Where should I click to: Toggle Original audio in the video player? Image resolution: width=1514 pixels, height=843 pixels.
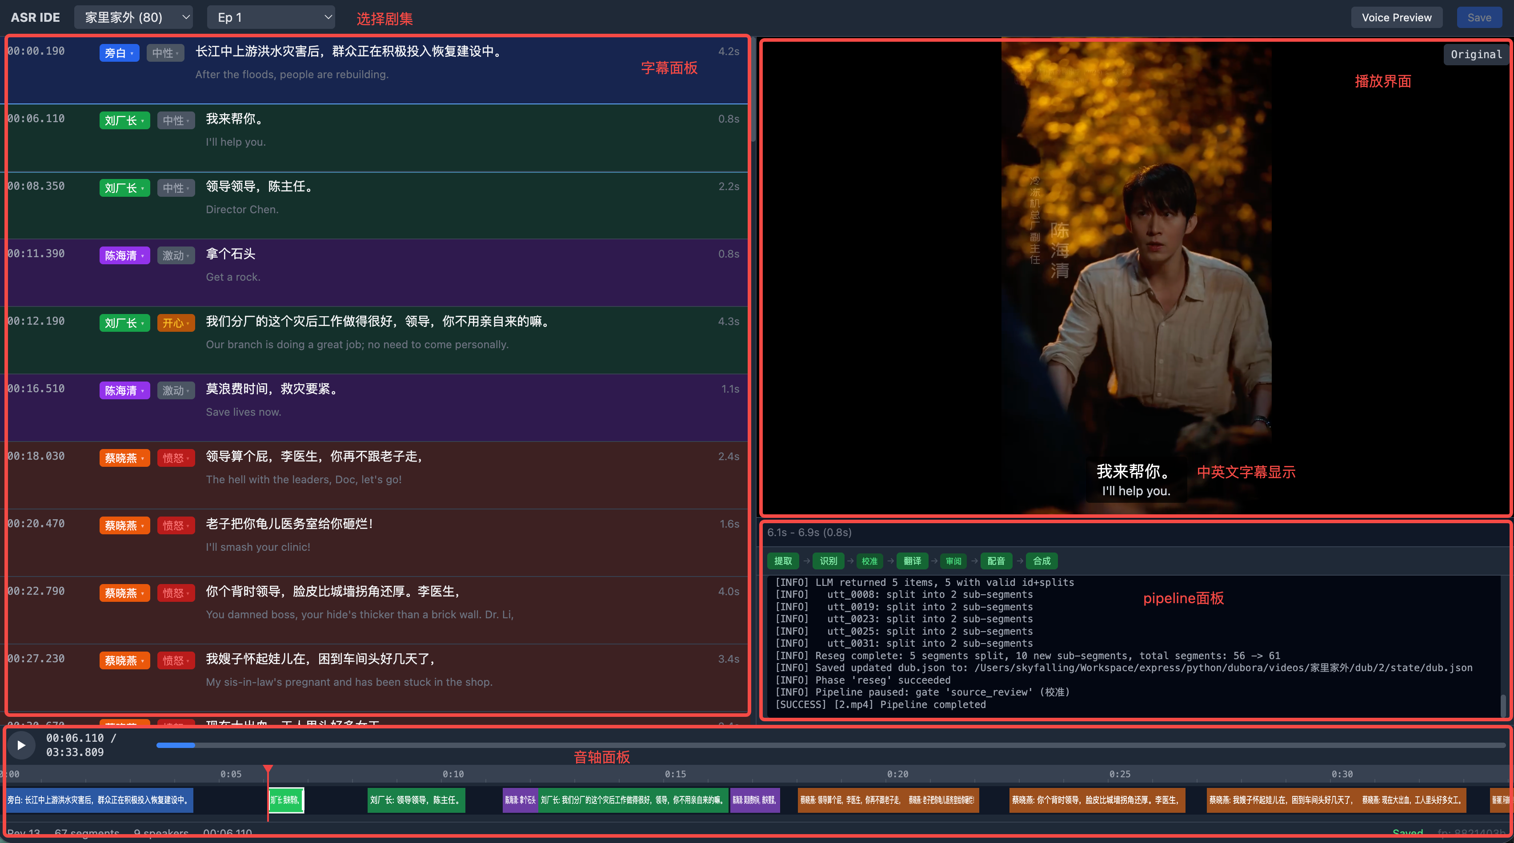coord(1476,54)
